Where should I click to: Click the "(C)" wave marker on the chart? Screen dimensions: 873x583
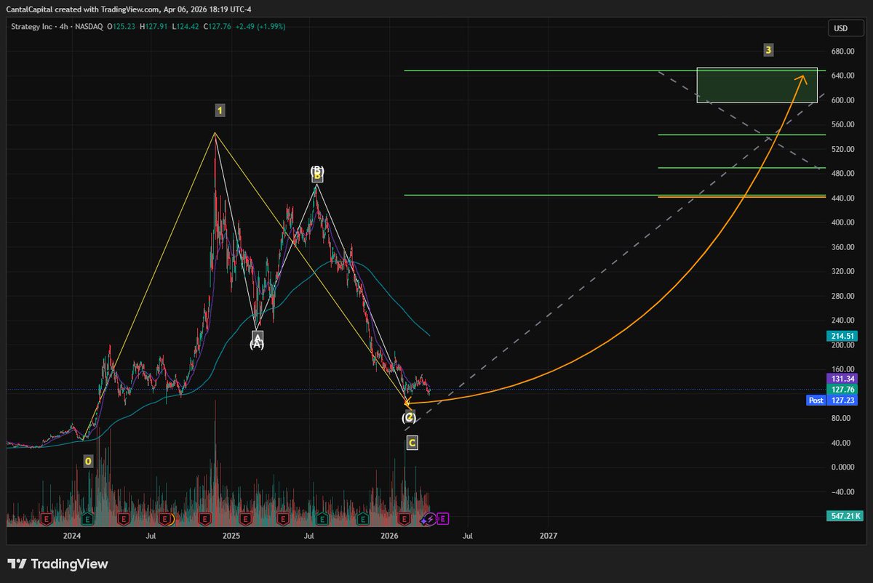click(410, 417)
